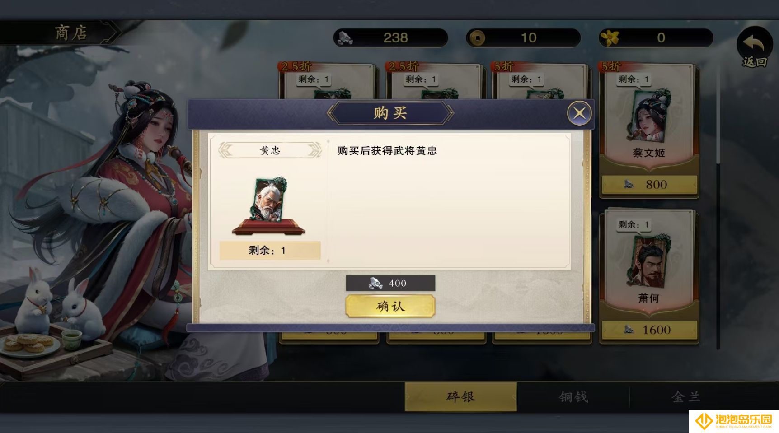Select the 碎银 currency tab

(460, 396)
